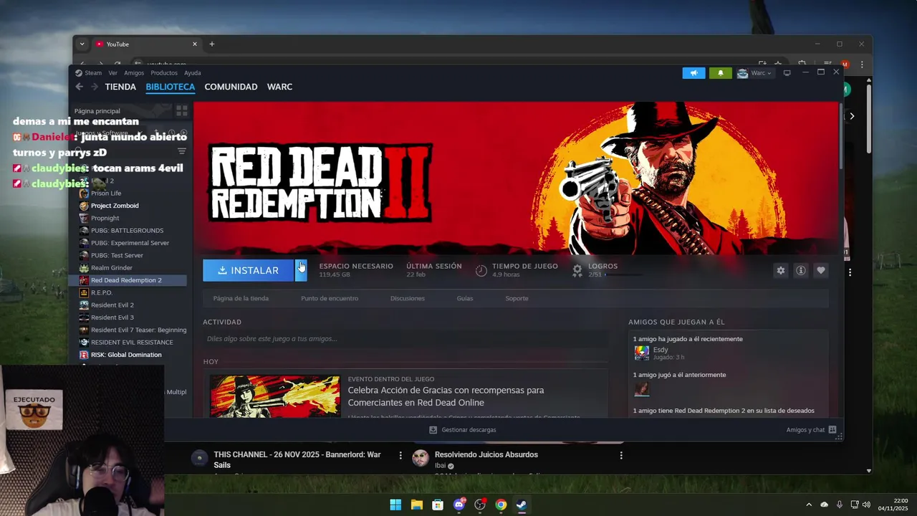Open File Explorer from the taskbar
917x516 pixels.
(417, 505)
